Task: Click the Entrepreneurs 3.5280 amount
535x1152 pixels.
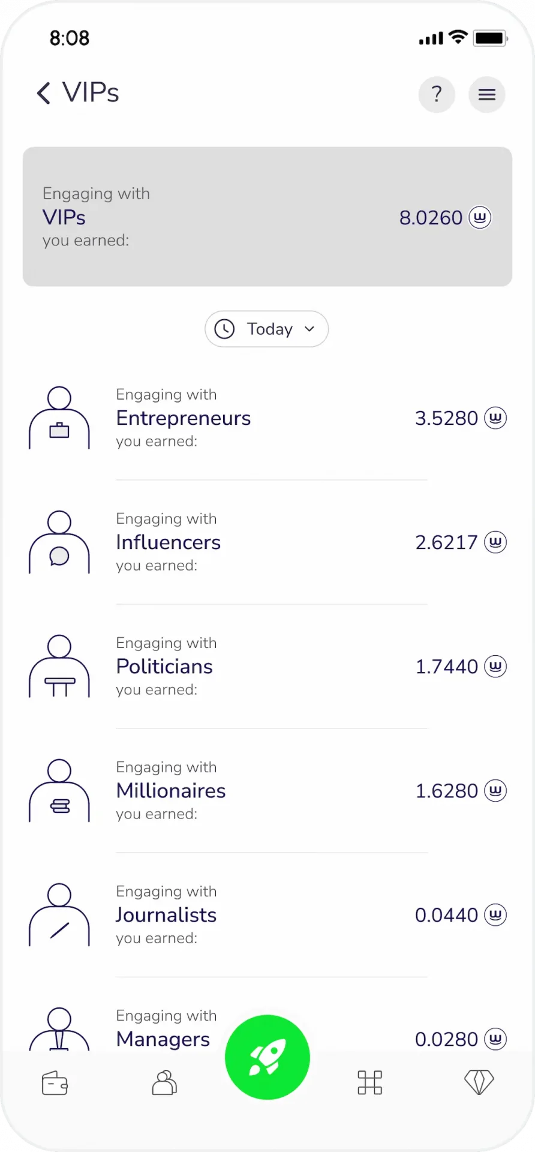Action: (447, 418)
